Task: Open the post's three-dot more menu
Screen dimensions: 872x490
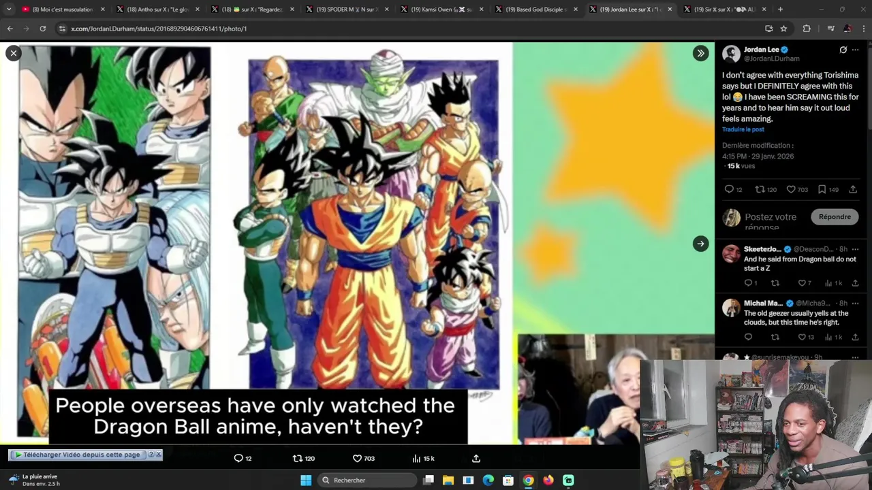Action: pyautogui.click(x=855, y=50)
